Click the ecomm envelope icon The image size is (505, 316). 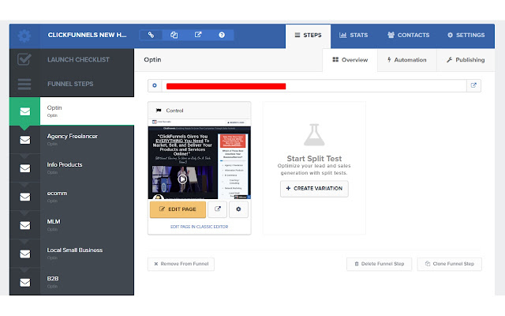24,197
